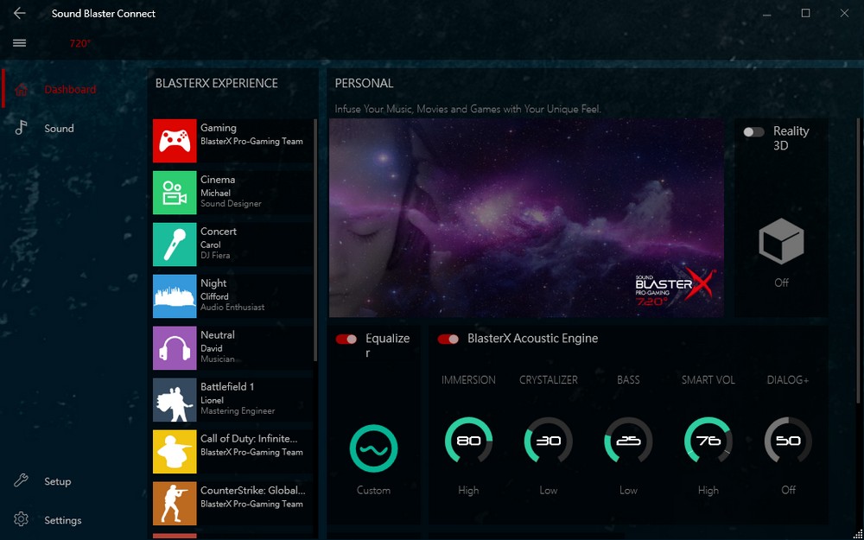The height and width of the screenshot is (540, 864).
Task: Click the window resize grip corner
Action: 857,534
